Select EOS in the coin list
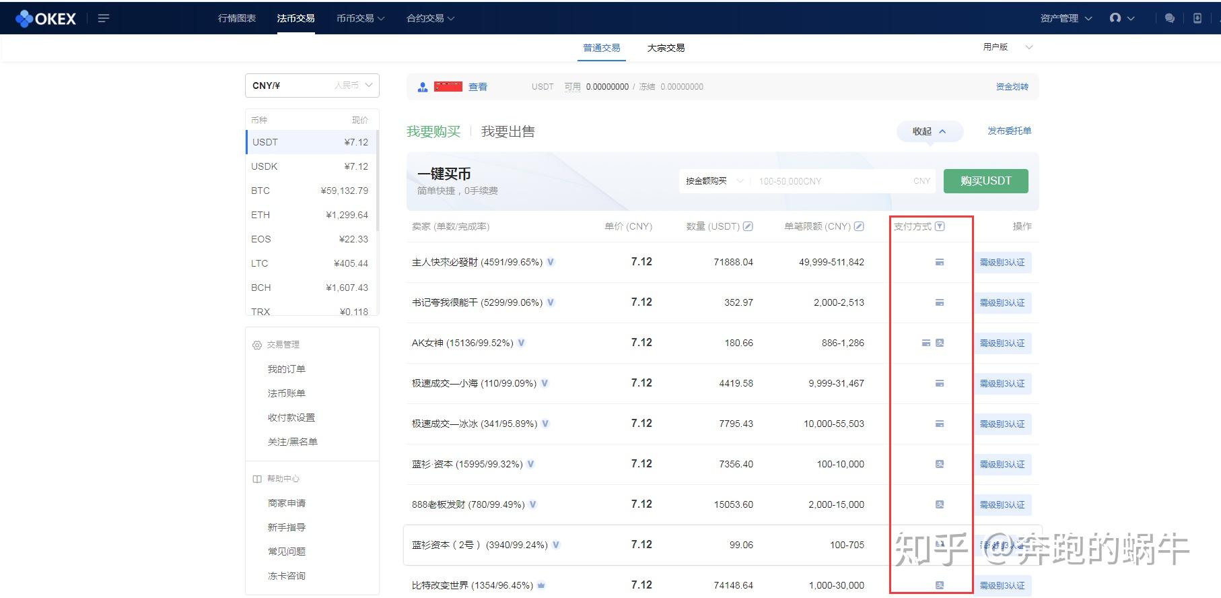This screenshot has height=598, width=1221. 311,239
